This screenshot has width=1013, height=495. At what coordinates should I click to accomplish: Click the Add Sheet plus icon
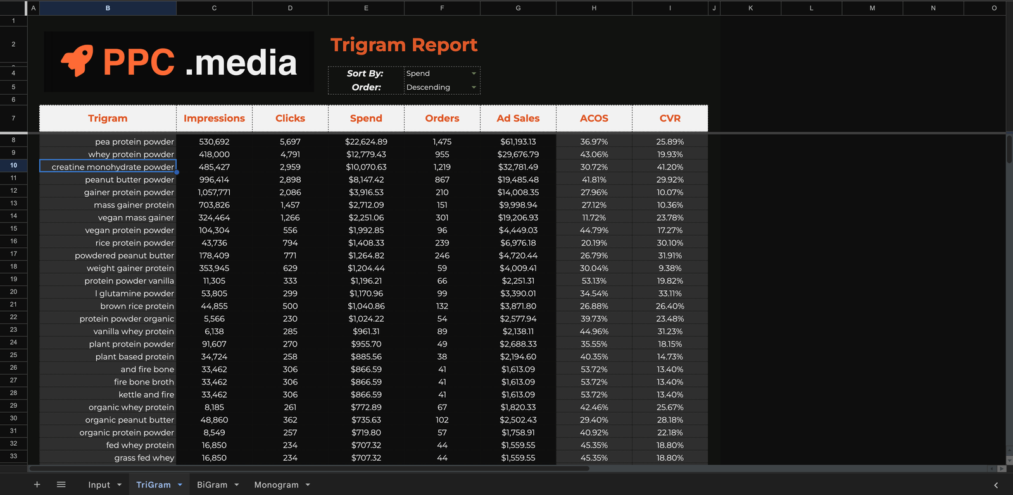pos(37,484)
